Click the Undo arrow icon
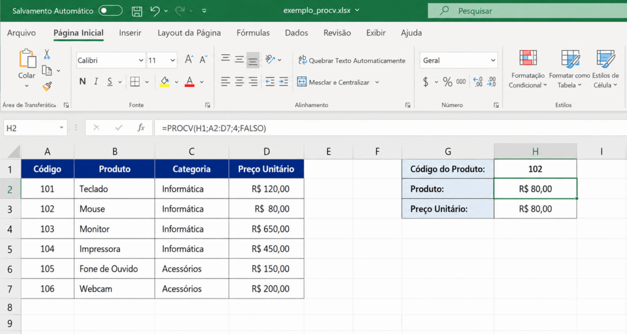This screenshot has width=627, height=334. point(155,11)
